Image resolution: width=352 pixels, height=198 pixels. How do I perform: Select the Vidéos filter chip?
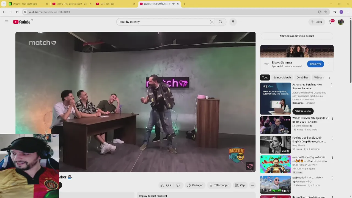(x=318, y=78)
